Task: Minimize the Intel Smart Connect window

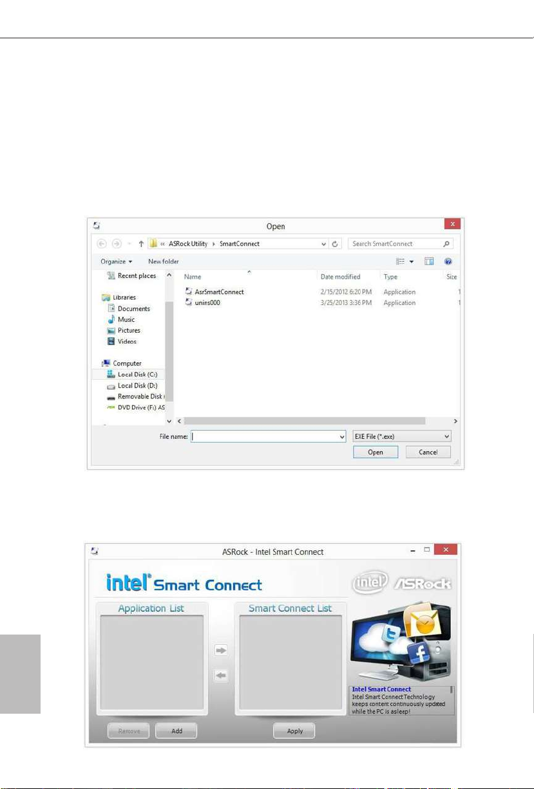Action: click(412, 552)
